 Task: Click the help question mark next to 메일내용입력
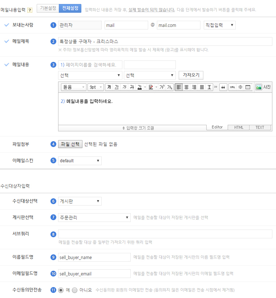(x=30, y=10)
